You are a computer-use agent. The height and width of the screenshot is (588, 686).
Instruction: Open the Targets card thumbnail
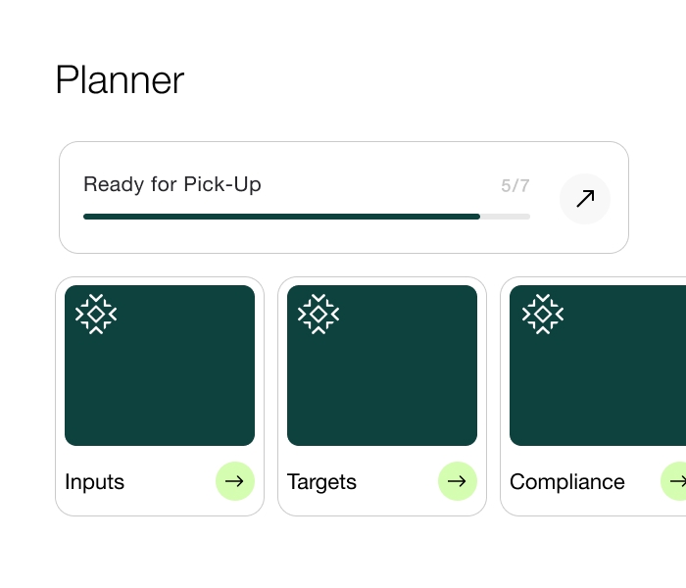click(382, 377)
